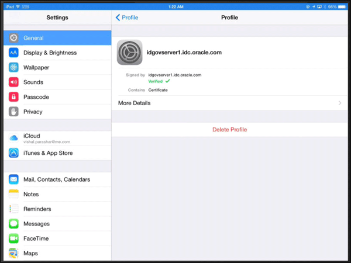Tap the AirPlay mirroring status icon
The image size is (351, 263).
(x=319, y=6)
